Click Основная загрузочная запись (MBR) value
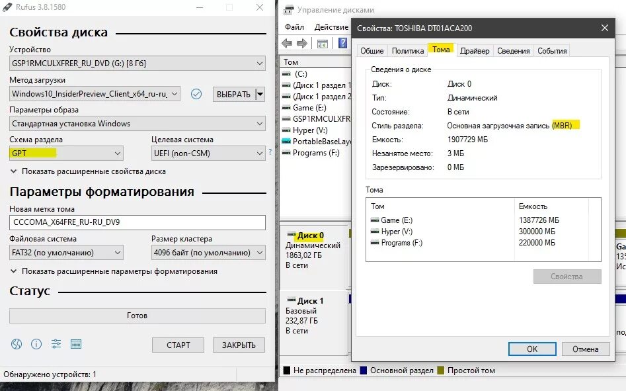The width and height of the screenshot is (626, 391). pyautogui.click(x=510, y=126)
